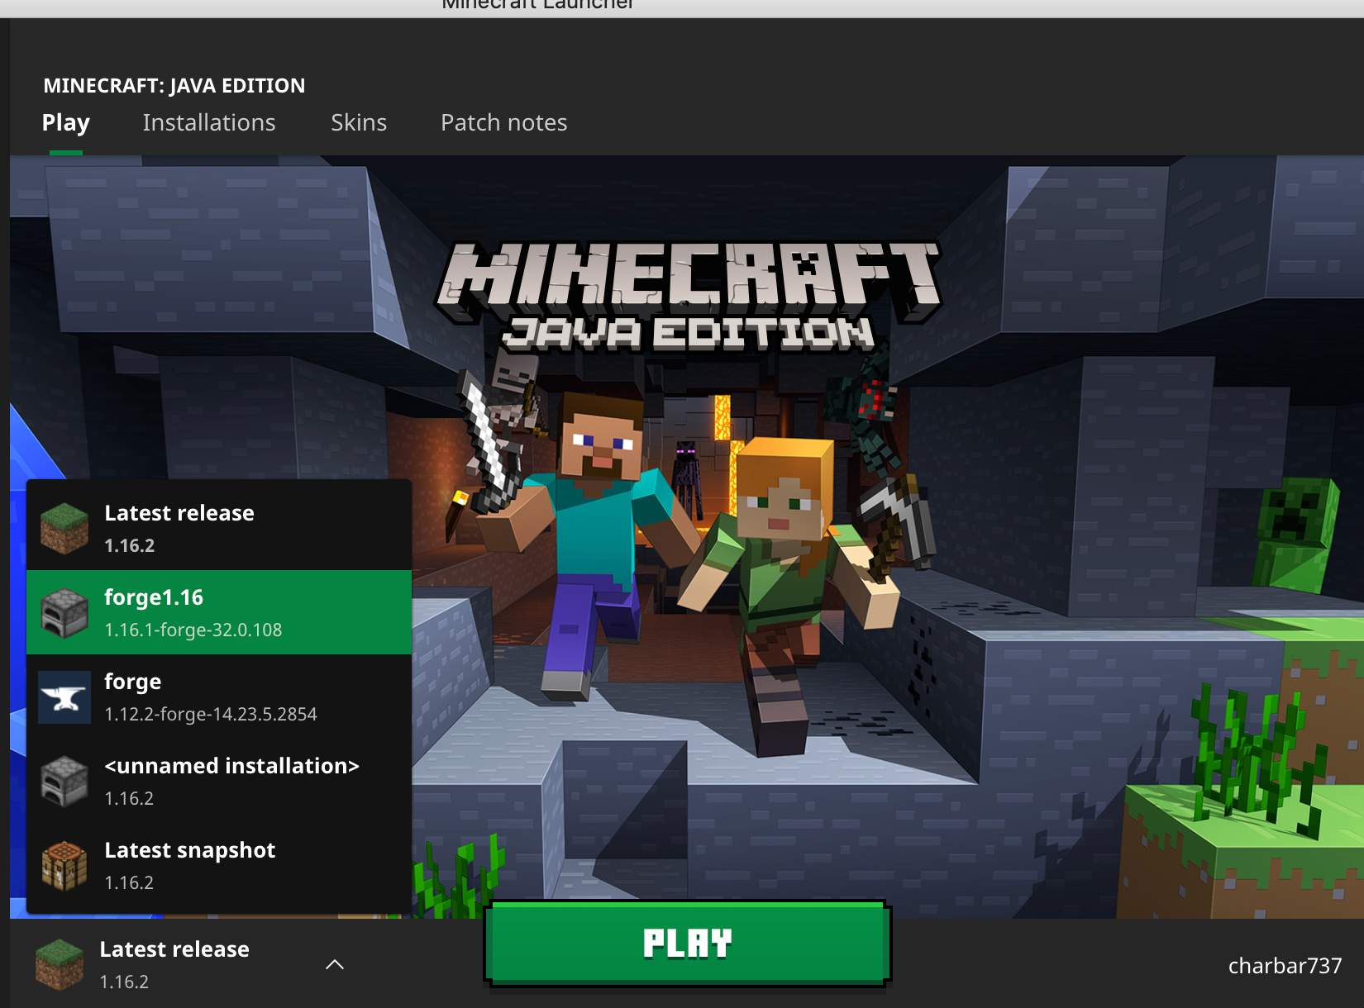Select the unnamed installation entry

coord(219,781)
